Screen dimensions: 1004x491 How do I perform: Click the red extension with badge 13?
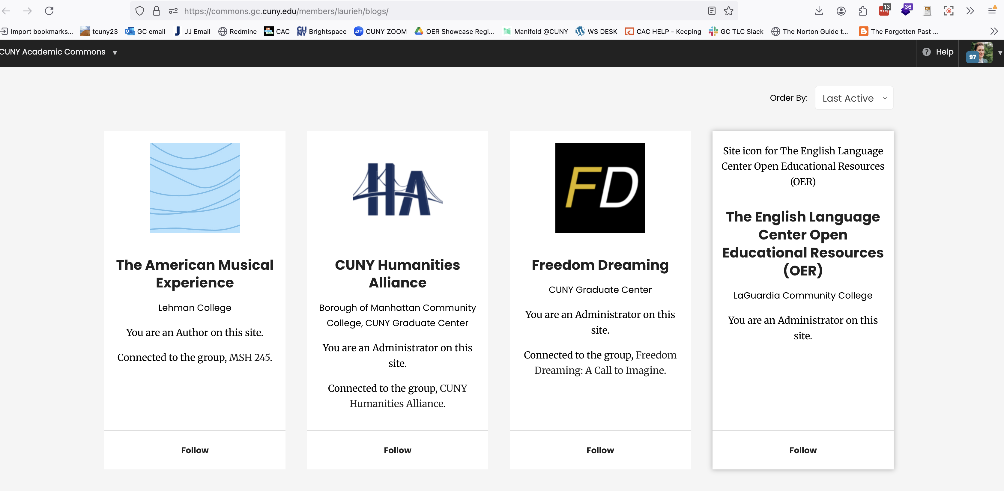coord(884,10)
